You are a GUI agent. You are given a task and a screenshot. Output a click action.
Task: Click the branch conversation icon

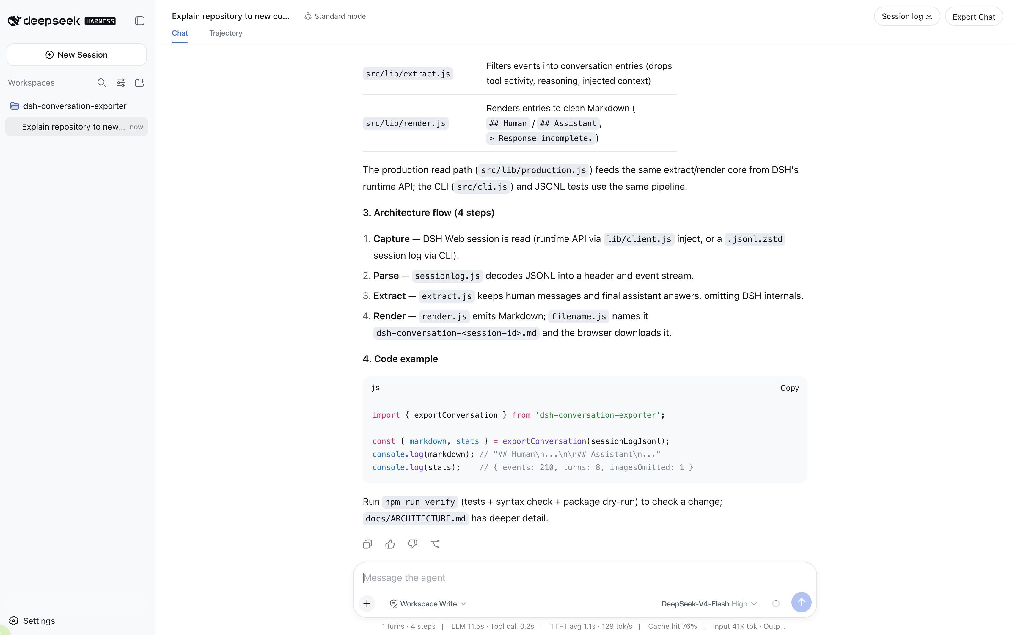coord(436,544)
